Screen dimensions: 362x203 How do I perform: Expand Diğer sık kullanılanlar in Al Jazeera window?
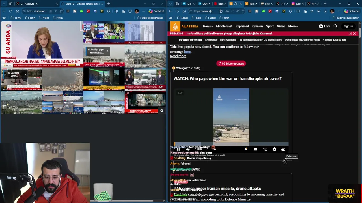coord(346,18)
